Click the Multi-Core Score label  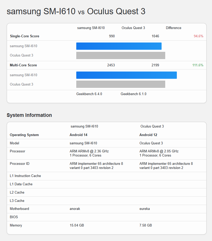click(23, 65)
